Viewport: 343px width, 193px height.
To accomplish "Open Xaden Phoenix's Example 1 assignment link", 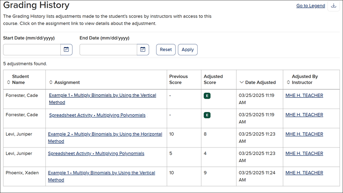I will click(101, 173).
